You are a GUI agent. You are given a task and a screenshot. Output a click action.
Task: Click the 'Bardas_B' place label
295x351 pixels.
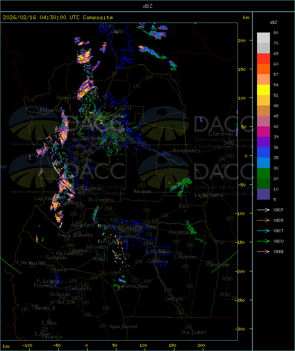click(x=45, y=308)
